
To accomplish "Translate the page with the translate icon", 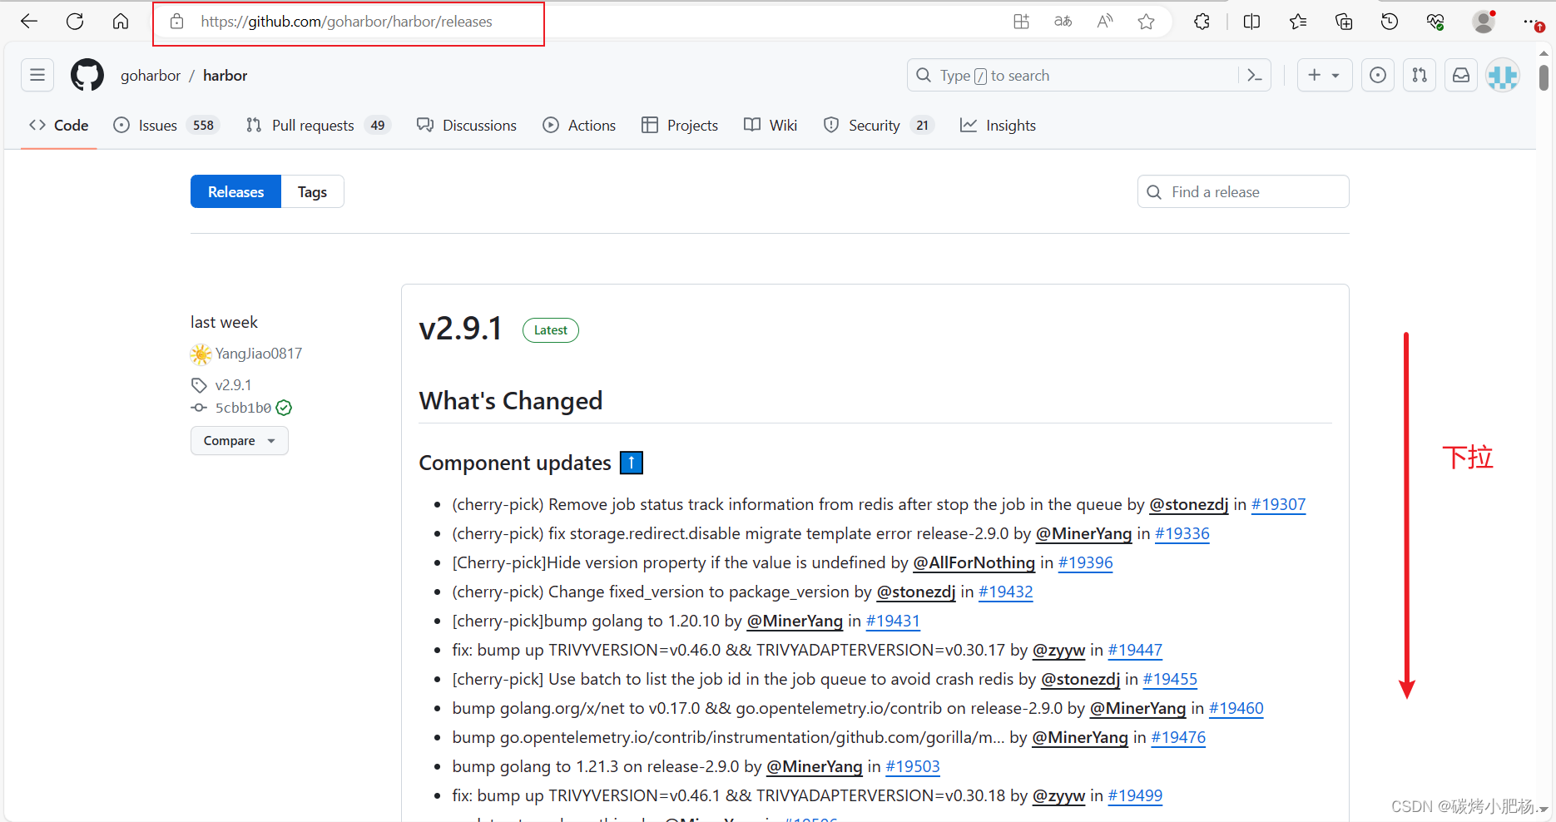I will (x=1063, y=22).
